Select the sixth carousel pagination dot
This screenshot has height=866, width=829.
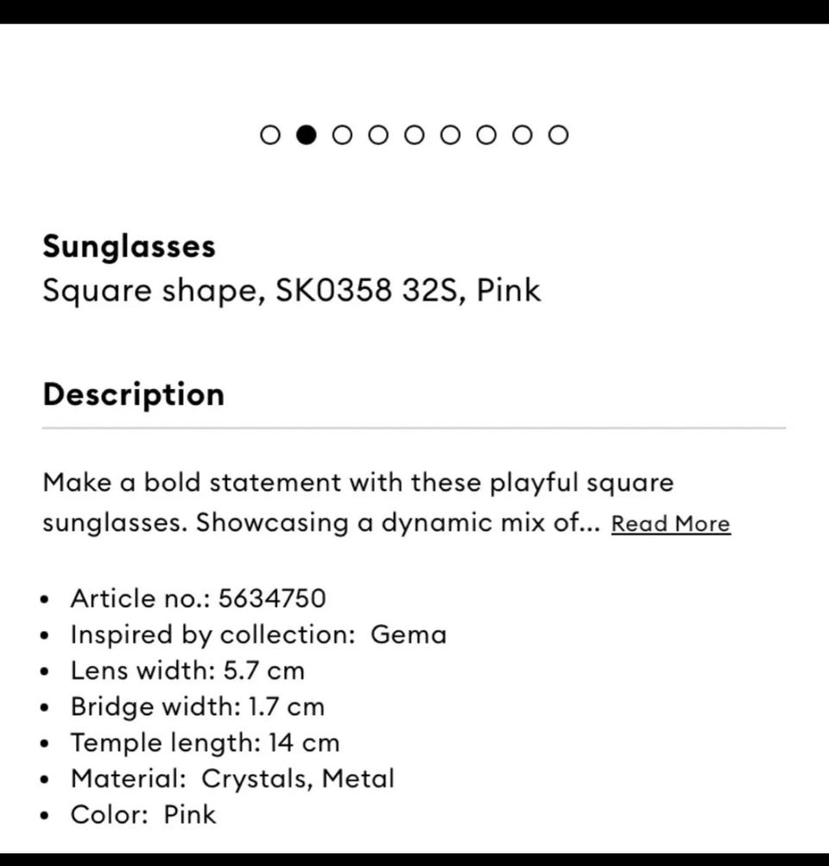(x=451, y=135)
